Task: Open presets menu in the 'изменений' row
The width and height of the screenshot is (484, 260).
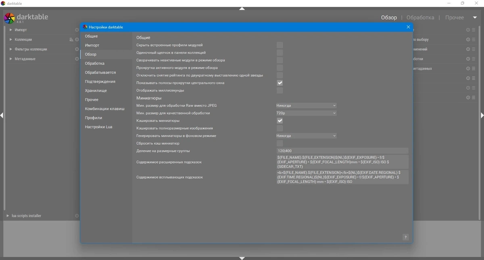Action: pos(474,49)
